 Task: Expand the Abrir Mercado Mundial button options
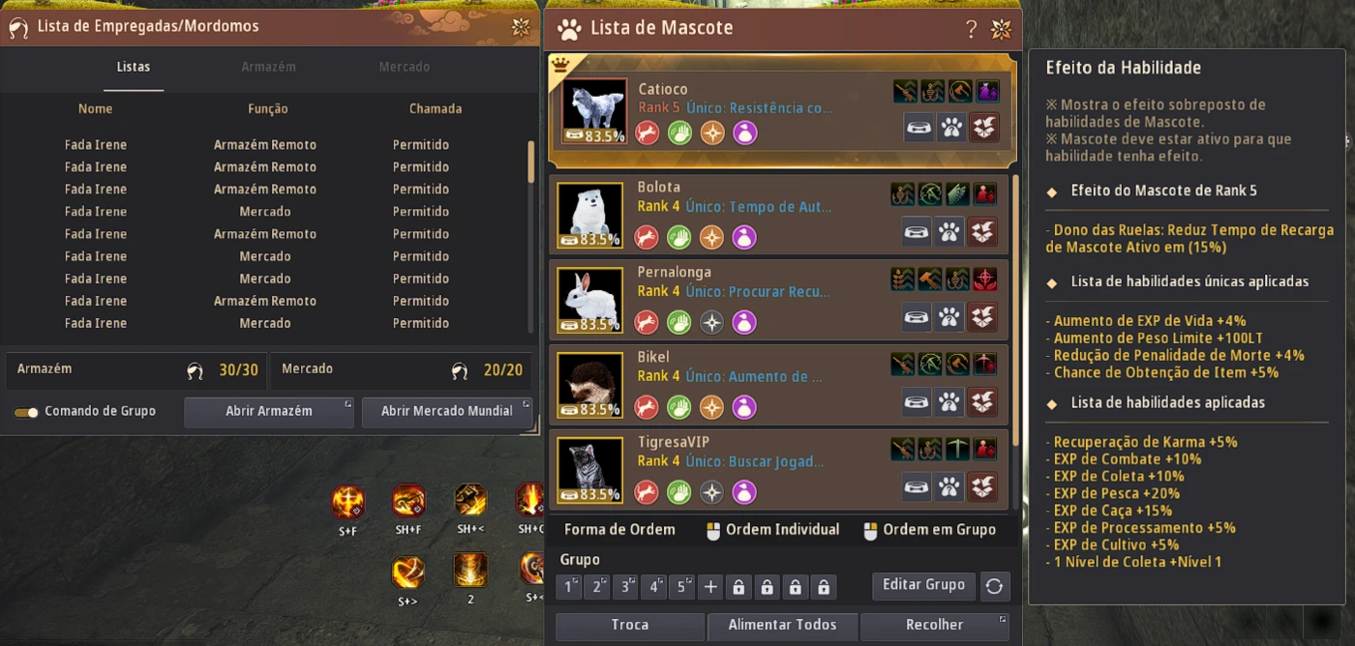tap(527, 403)
